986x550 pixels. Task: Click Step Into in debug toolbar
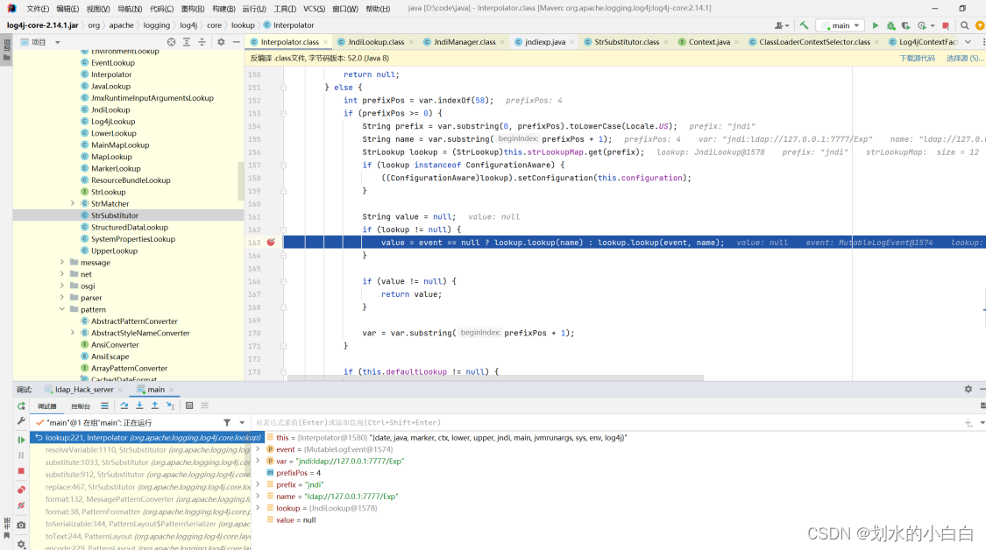(139, 406)
